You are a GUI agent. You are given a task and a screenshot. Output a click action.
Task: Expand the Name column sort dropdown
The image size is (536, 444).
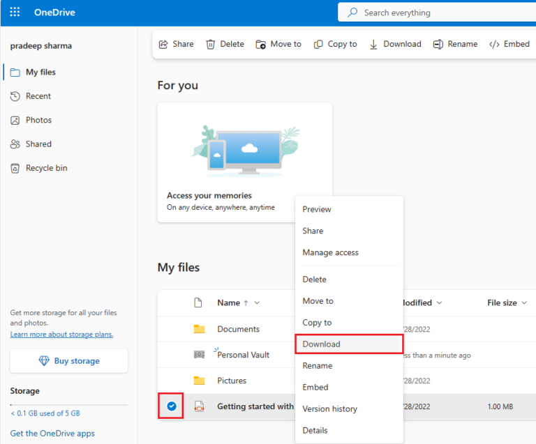point(257,303)
